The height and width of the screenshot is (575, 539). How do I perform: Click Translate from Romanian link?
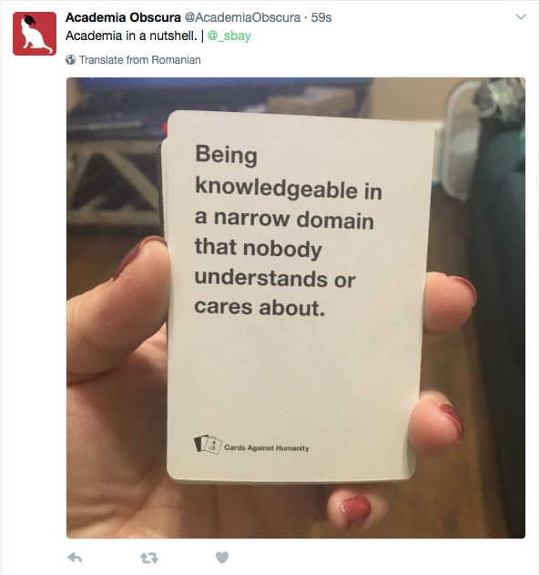click(x=139, y=60)
